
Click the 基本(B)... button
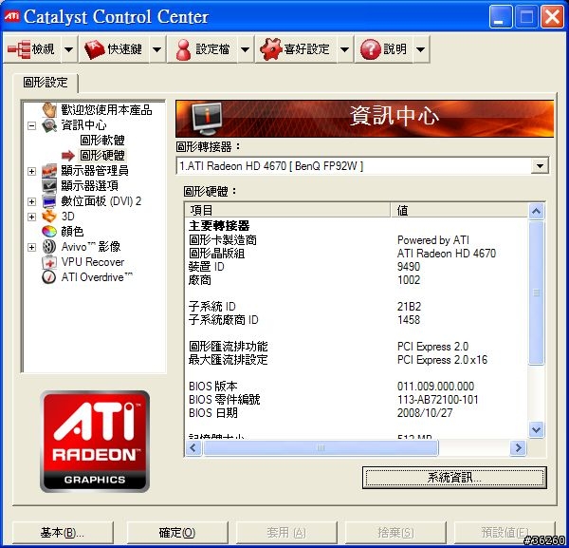(x=62, y=533)
